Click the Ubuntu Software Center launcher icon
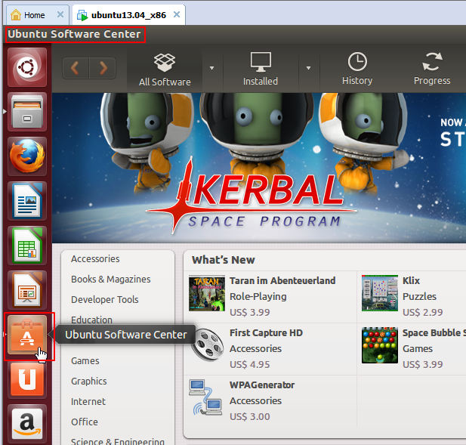This screenshot has width=466, height=445. 27,335
